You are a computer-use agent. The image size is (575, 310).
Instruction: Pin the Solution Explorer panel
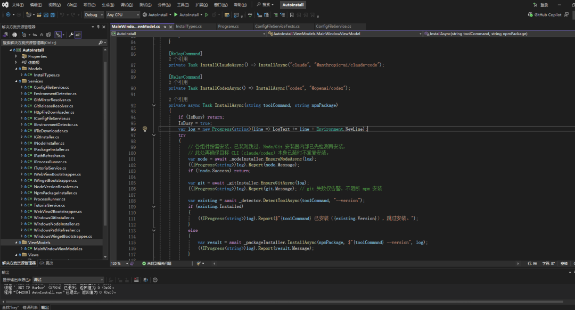pyautogui.click(x=98, y=27)
